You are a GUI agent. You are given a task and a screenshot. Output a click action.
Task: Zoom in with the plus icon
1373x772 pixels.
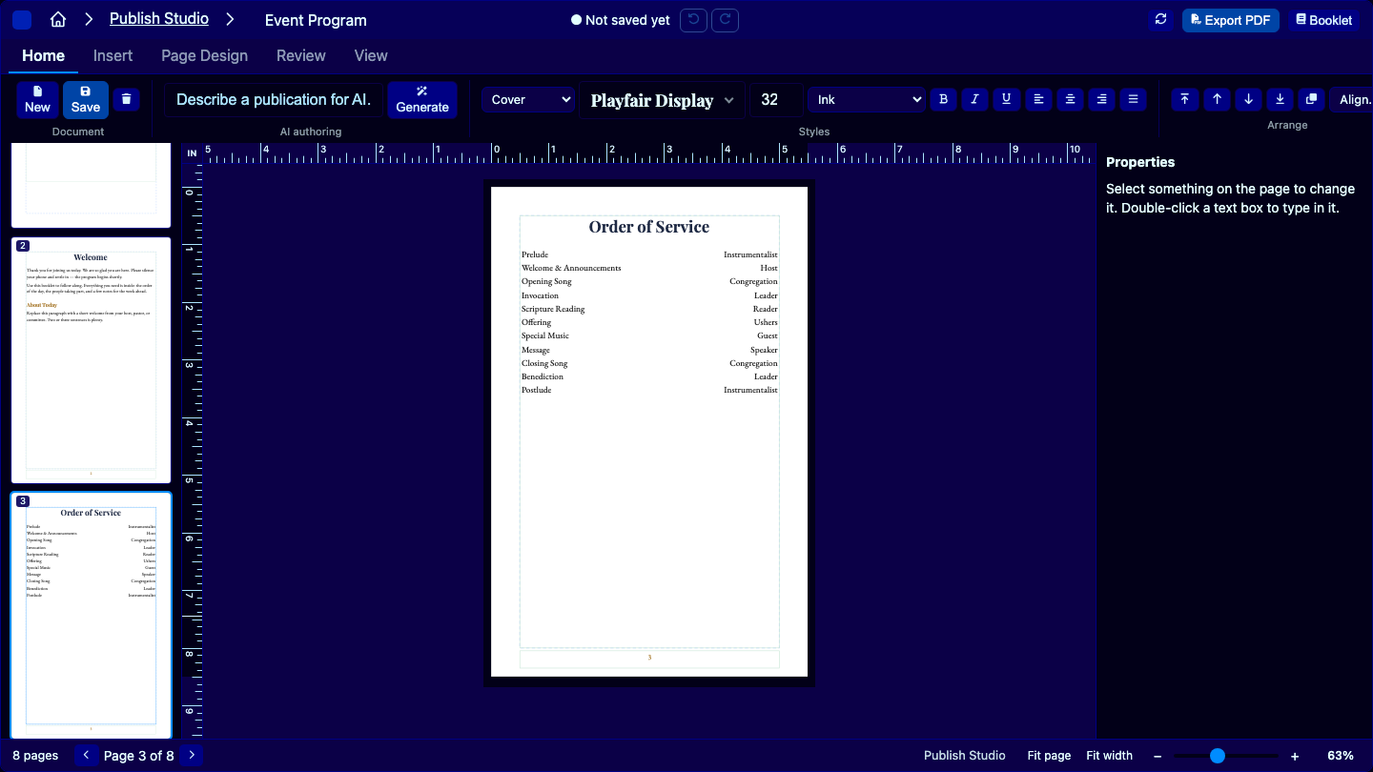point(1295,756)
